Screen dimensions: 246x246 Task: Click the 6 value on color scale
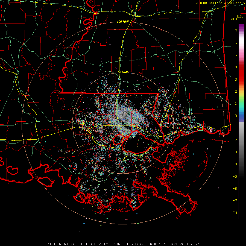point(236,43)
